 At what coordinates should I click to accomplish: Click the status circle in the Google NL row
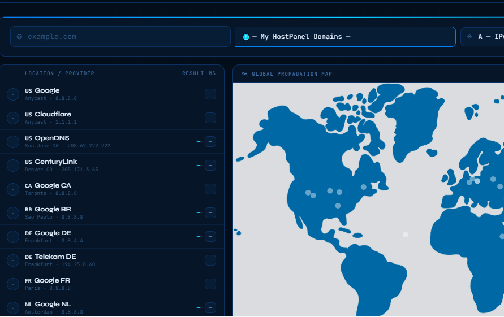pyautogui.click(x=13, y=308)
